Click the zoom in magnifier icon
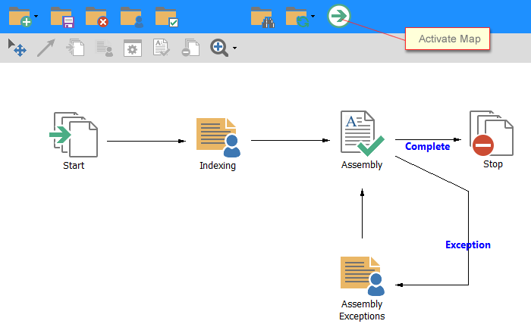 219,48
